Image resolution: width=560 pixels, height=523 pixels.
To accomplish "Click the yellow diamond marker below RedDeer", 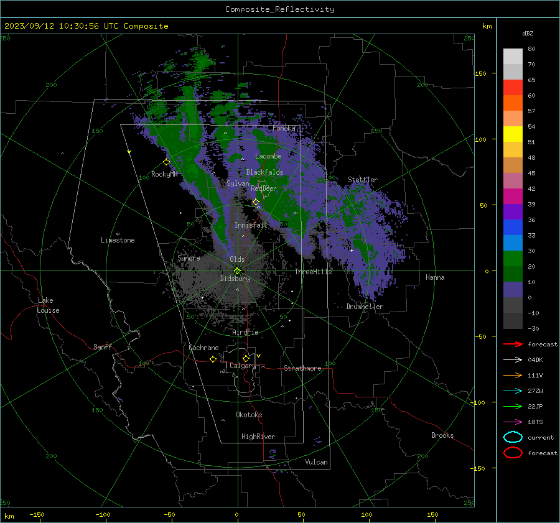I will click(256, 202).
